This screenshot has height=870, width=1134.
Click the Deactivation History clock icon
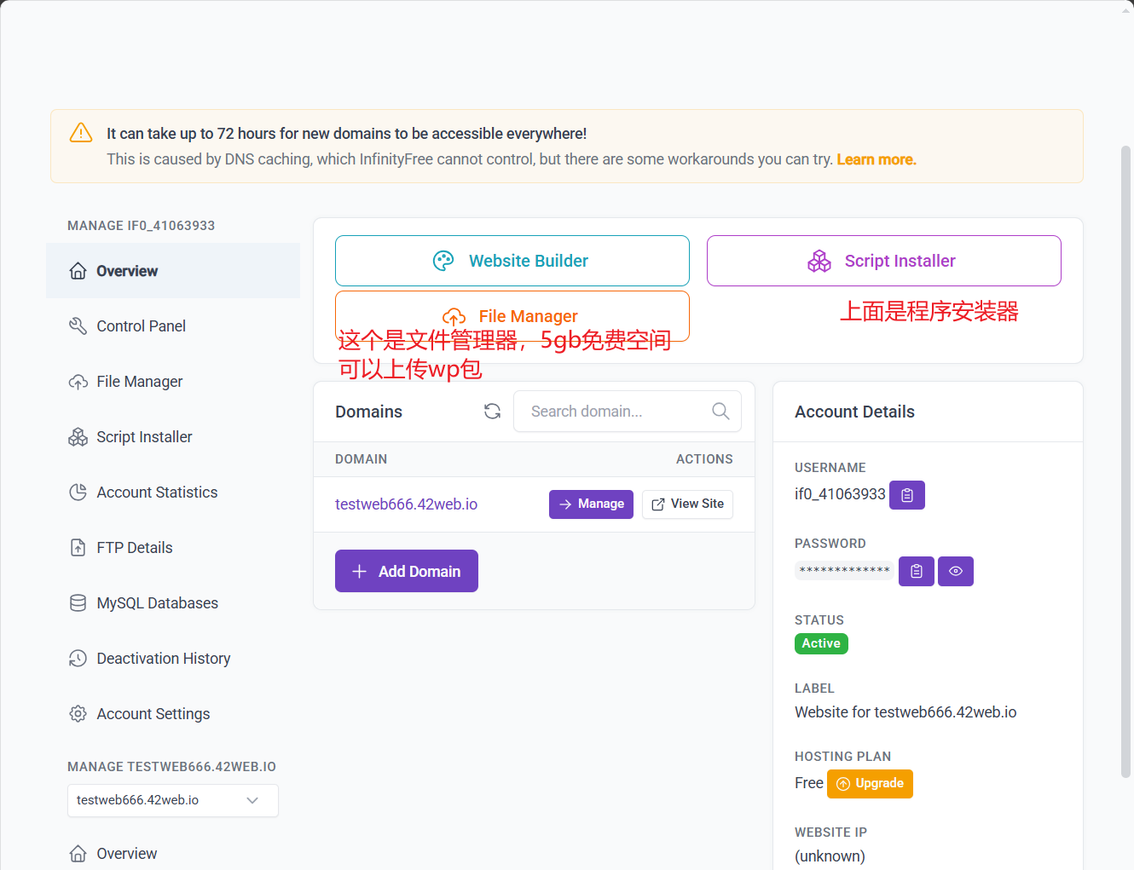[78, 659]
